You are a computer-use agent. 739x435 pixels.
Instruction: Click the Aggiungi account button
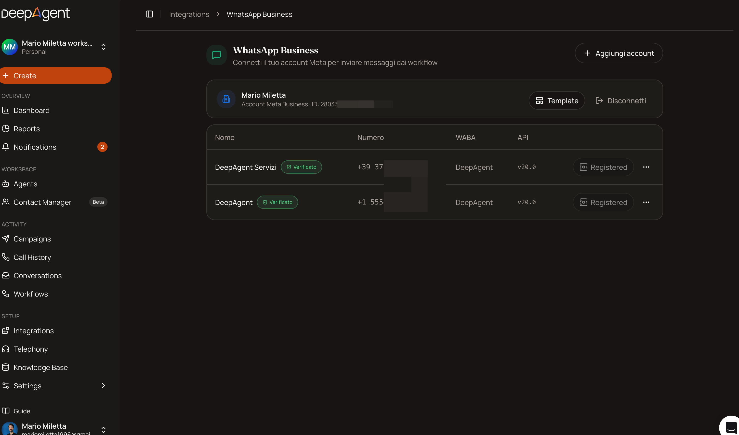click(619, 53)
